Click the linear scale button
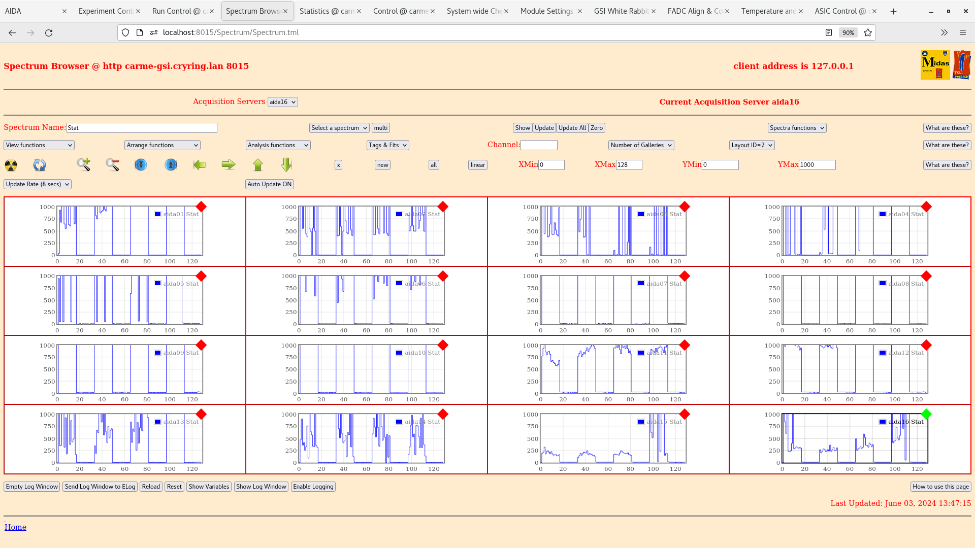975x548 pixels. [x=477, y=165]
